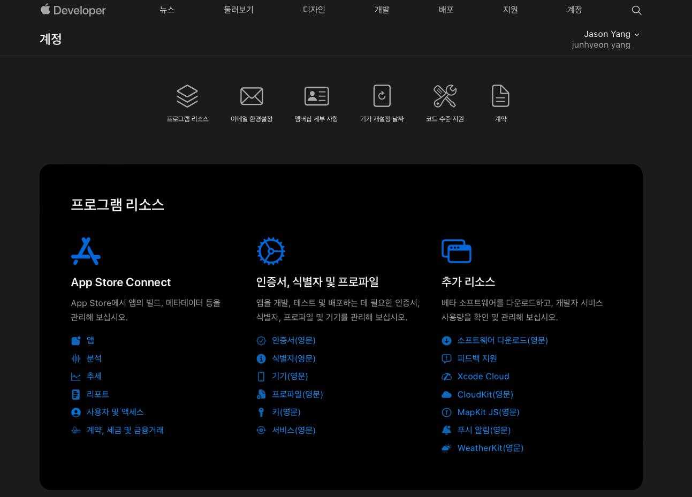Expand the Jason Yang account dropdown
This screenshot has width=692, height=497.
click(x=612, y=34)
